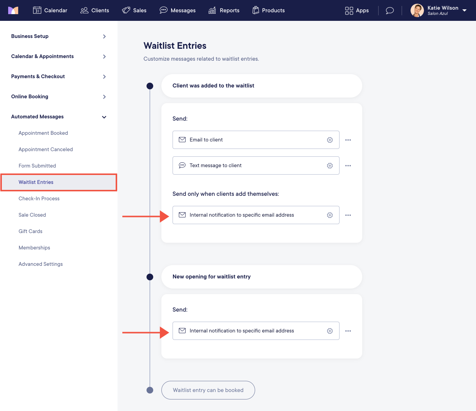
Task: Switch to Appointment Canceled settings
Action: [45, 149]
